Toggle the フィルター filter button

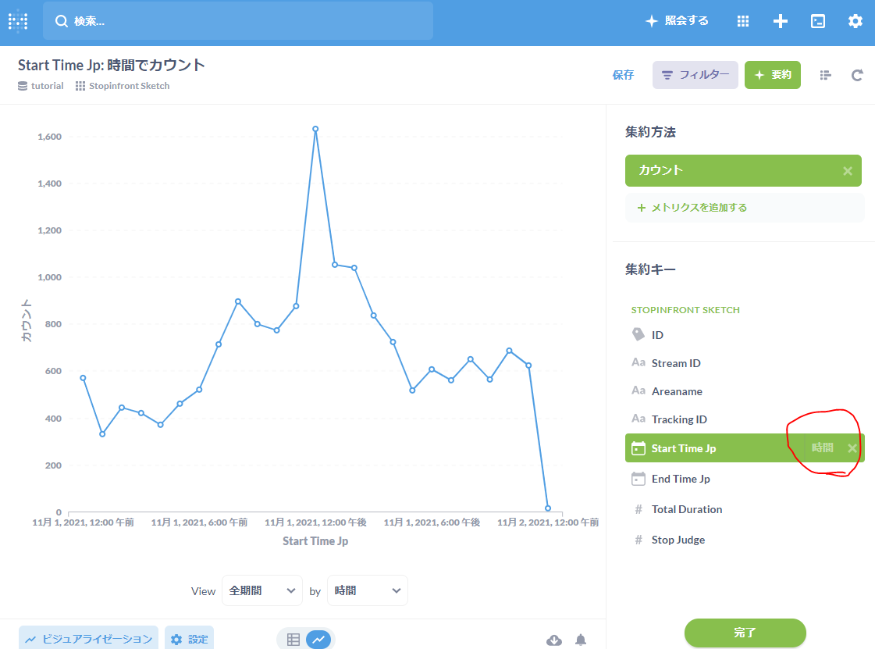[695, 75]
